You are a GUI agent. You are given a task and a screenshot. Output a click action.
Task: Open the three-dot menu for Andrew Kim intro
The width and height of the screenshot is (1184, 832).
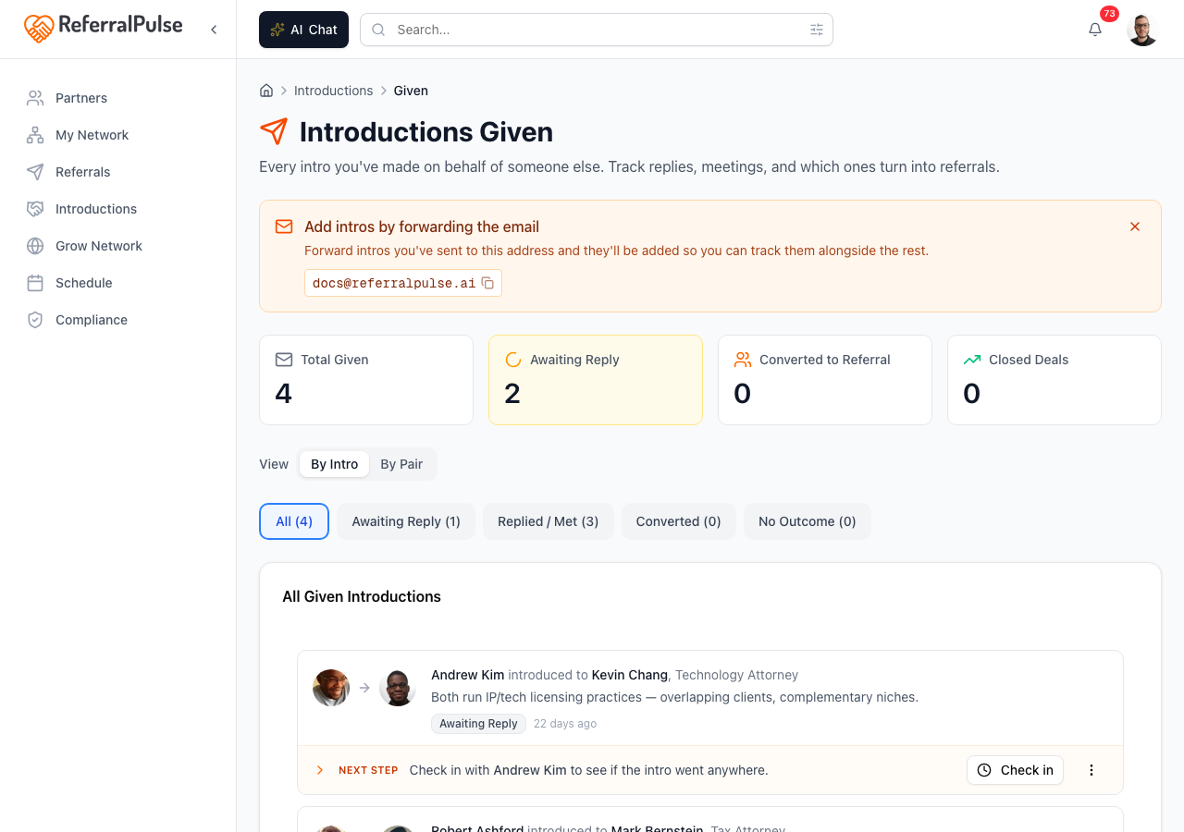point(1091,770)
